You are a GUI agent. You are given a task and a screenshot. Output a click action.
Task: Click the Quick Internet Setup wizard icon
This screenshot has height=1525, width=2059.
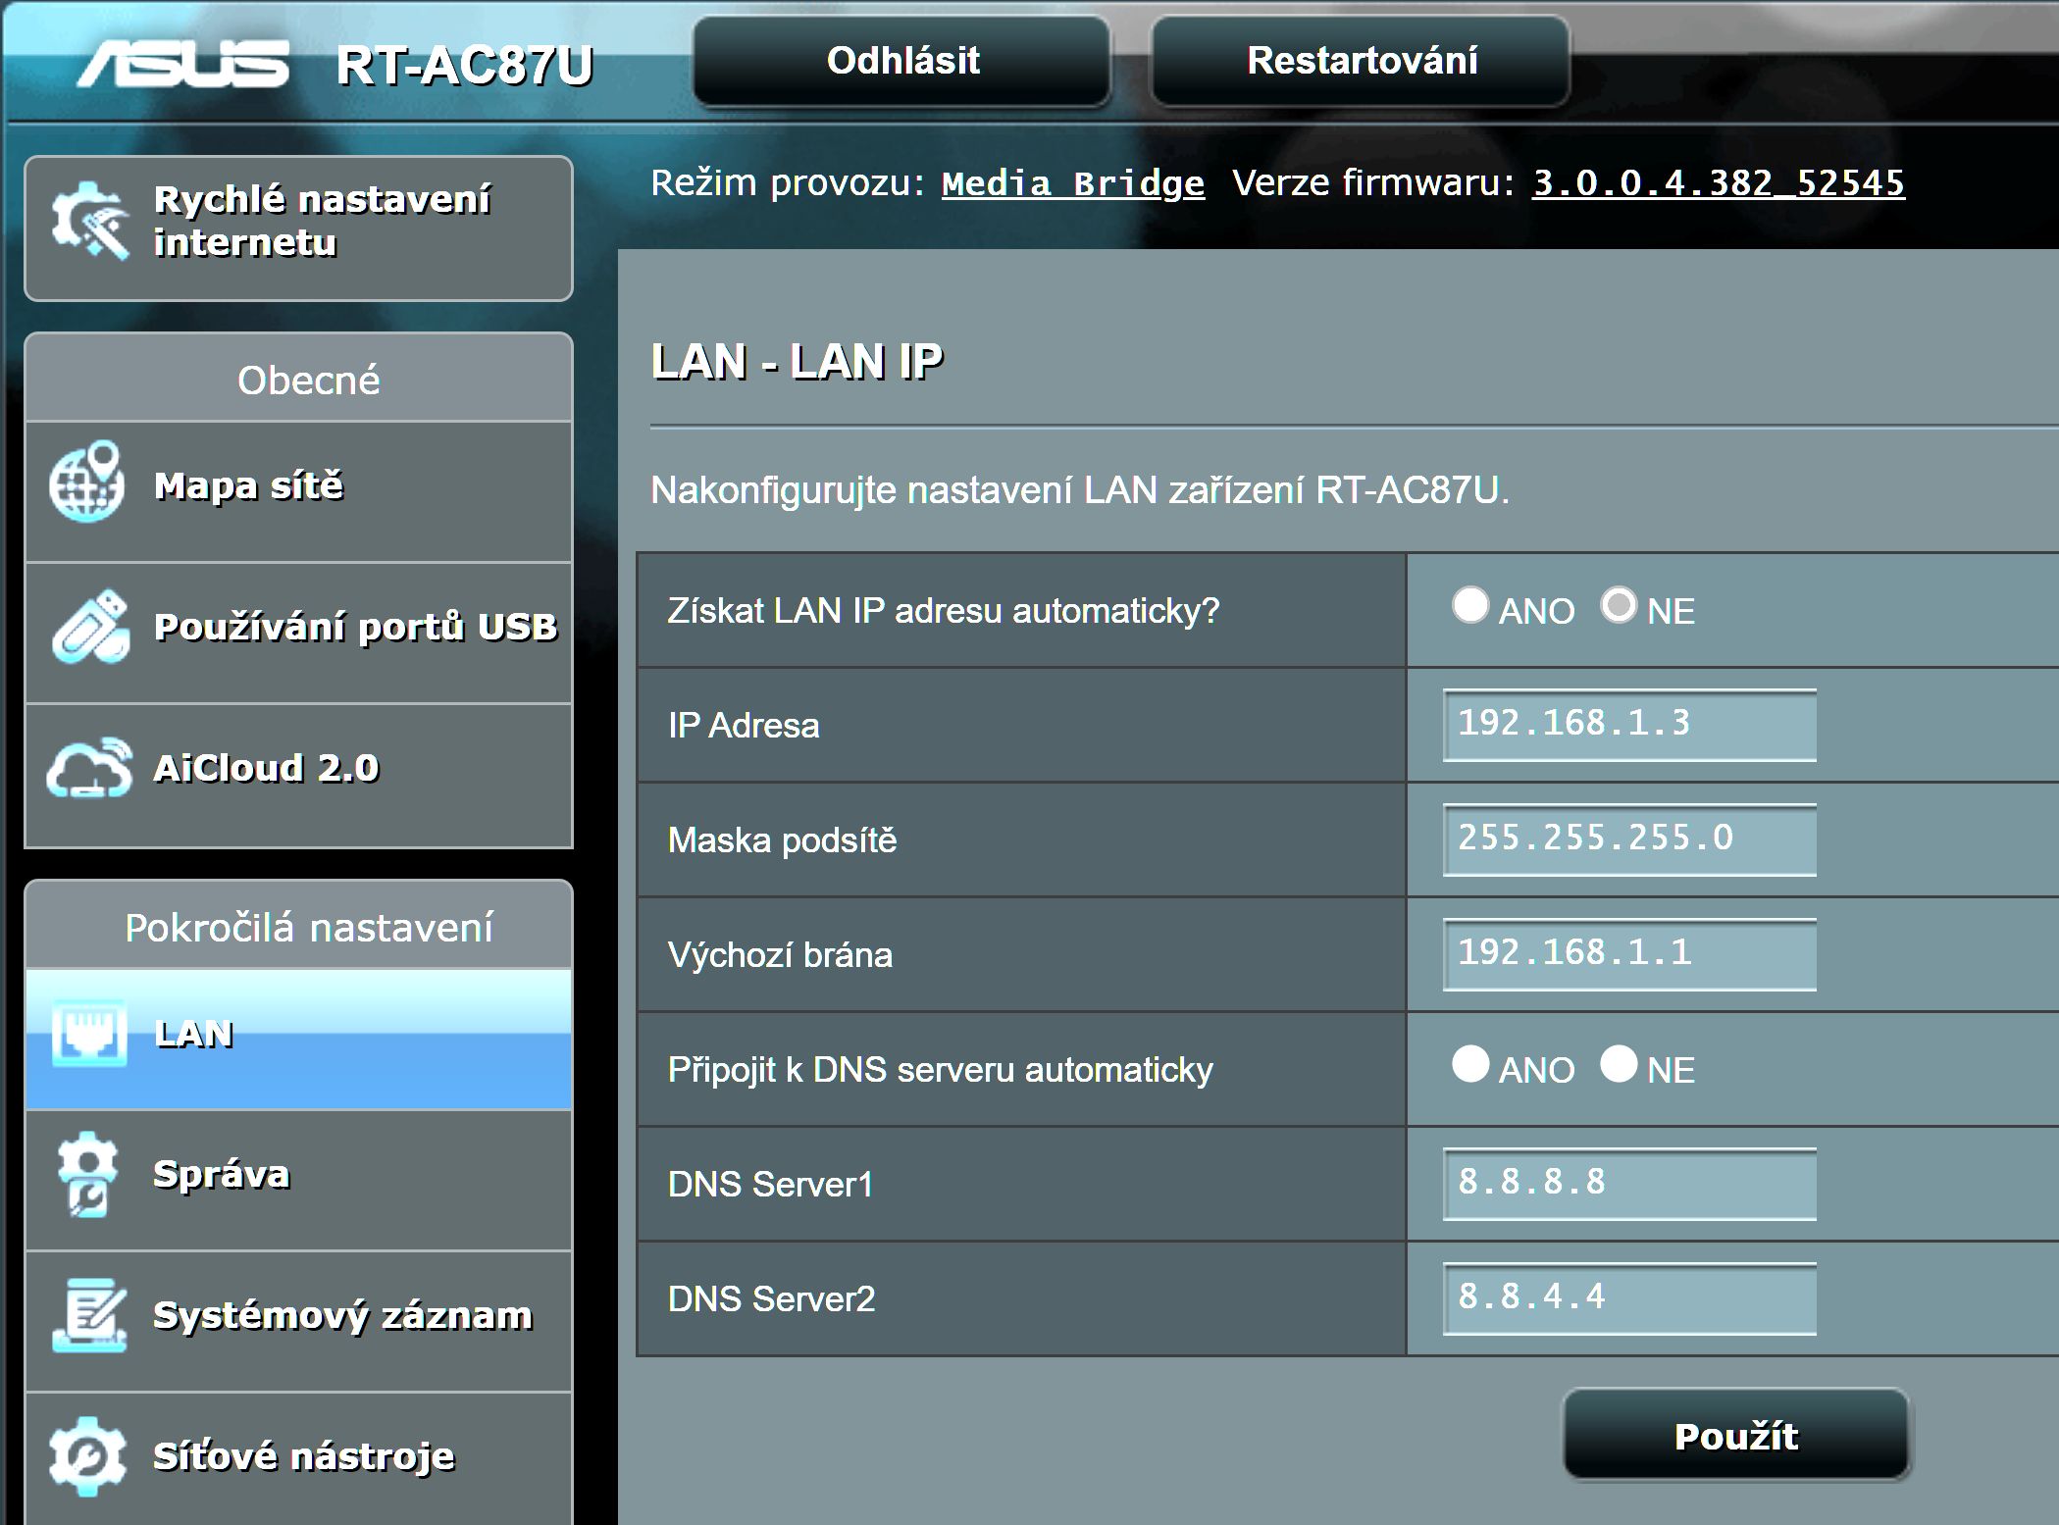click(x=89, y=222)
